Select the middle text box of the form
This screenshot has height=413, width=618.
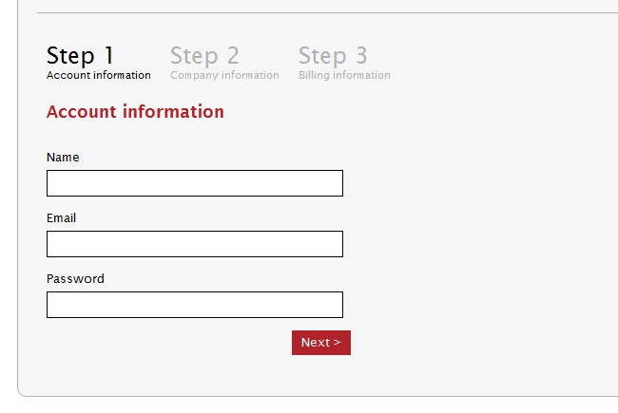[x=194, y=244]
